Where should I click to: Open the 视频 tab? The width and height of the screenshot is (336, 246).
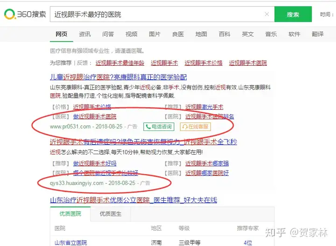pyautogui.click(x=131, y=34)
